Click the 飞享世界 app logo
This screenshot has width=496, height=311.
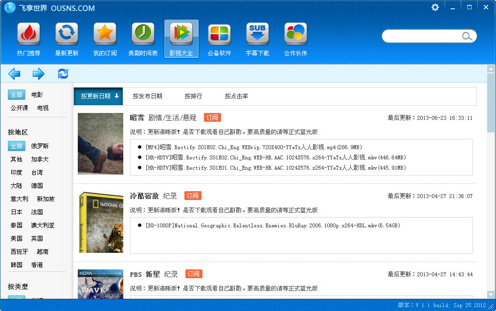click(x=10, y=8)
